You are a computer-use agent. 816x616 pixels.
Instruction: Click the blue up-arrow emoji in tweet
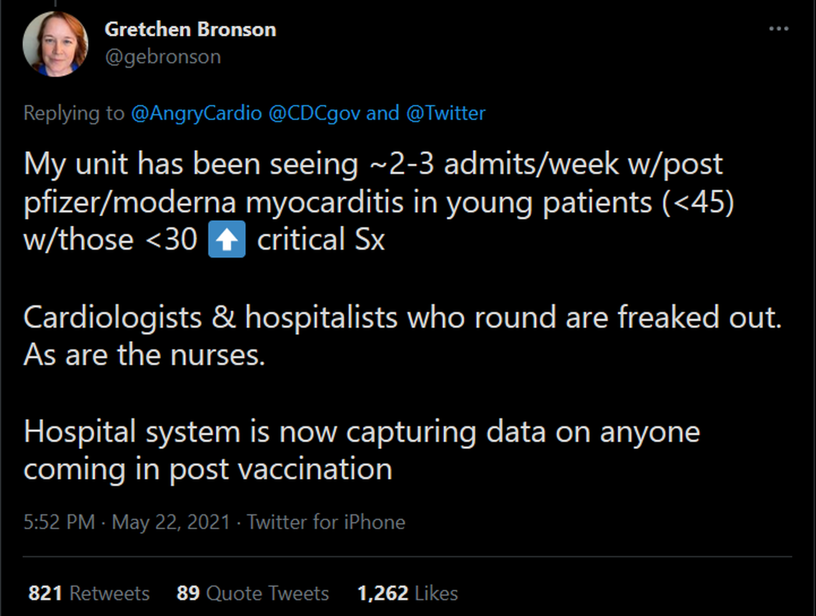tap(227, 240)
